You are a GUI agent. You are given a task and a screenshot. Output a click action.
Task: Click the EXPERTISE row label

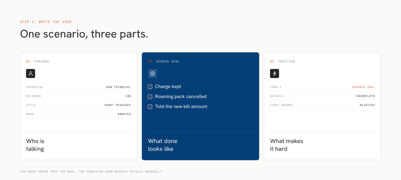coord(34,87)
